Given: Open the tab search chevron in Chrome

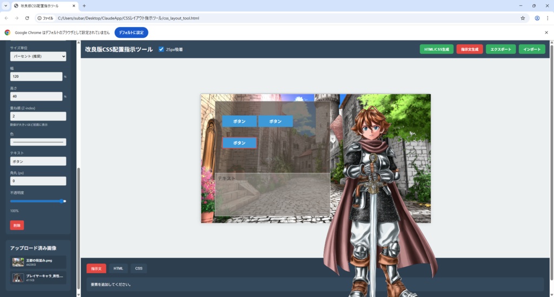Looking at the screenshot, I should 5,5.
